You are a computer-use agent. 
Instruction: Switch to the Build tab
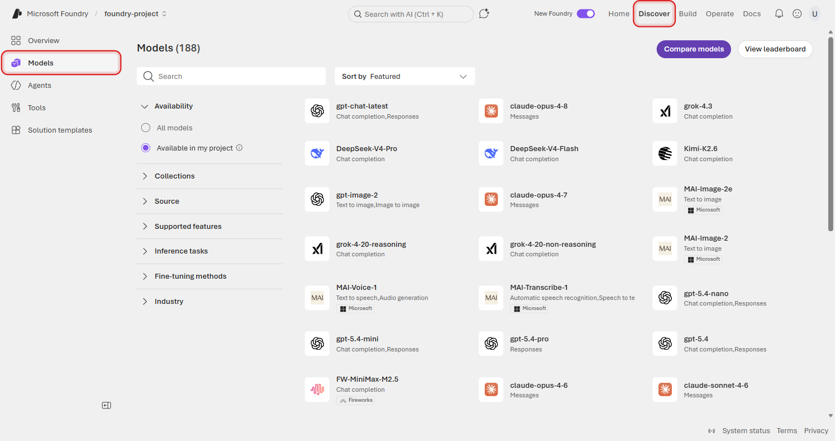(688, 14)
